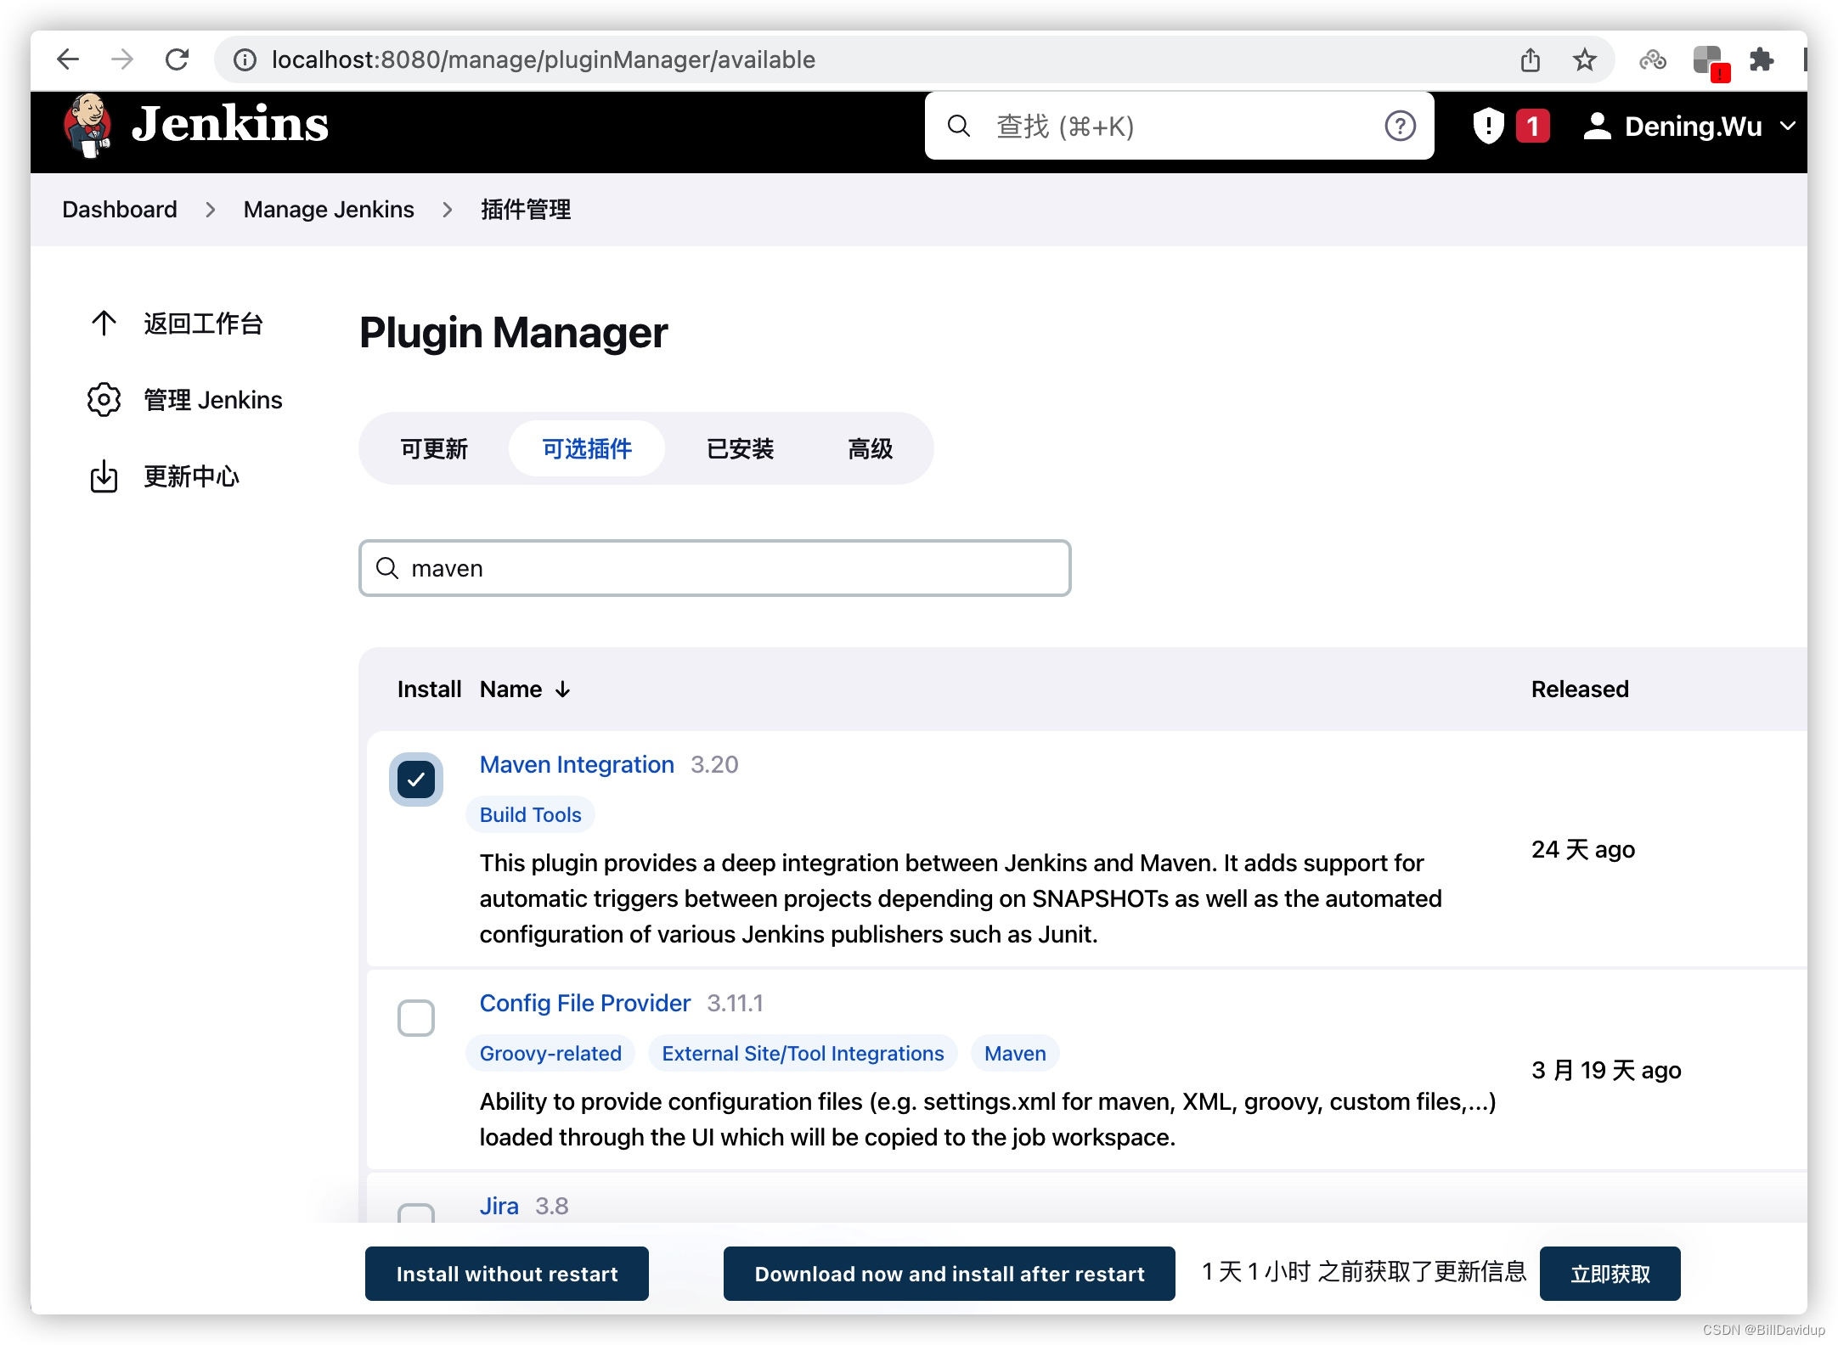1838x1345 pixels.
Task: Open the extension with red alert badge
Action: click(1710, 62)
